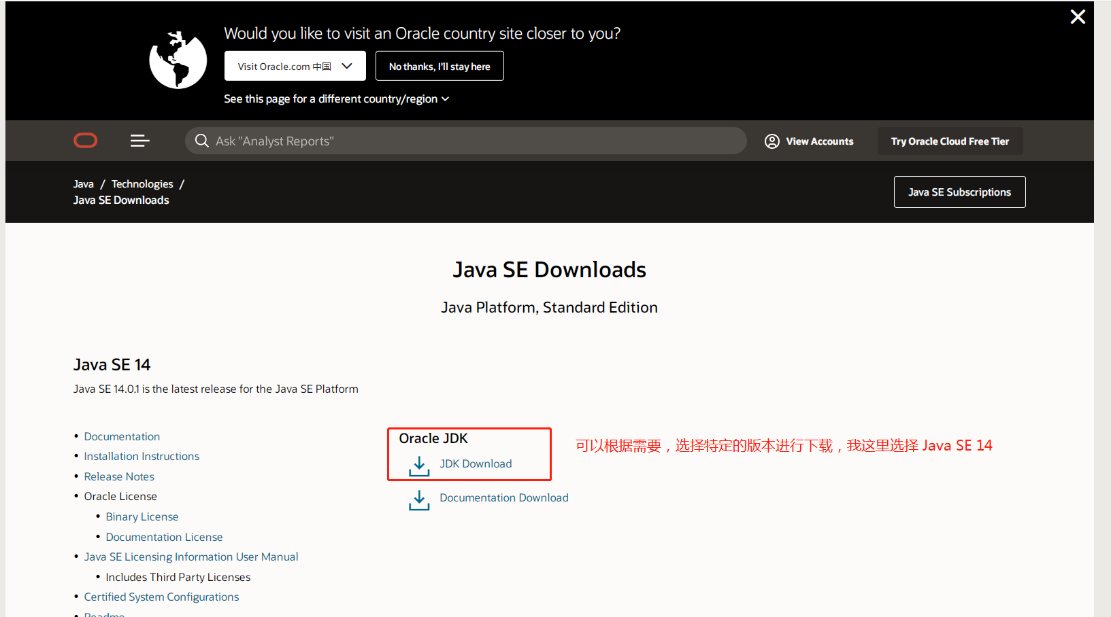Open the Documentation link
This screenshot has height=617, width=1111.
pyautogui.click(x=122, y=436)
